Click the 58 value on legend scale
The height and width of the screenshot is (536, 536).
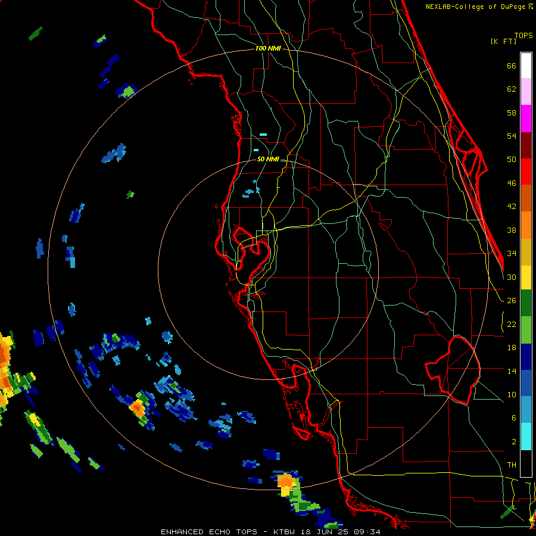click(512, 113)
